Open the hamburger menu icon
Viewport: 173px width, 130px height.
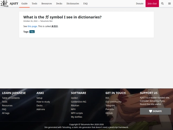pos(169,4)
